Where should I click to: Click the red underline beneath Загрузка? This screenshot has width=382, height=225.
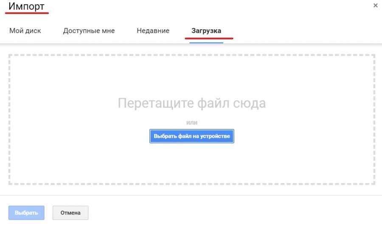tap(209, 38)
